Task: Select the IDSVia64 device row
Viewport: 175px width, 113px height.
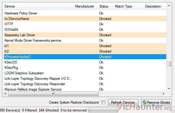Action: click(x=85, y=30)
